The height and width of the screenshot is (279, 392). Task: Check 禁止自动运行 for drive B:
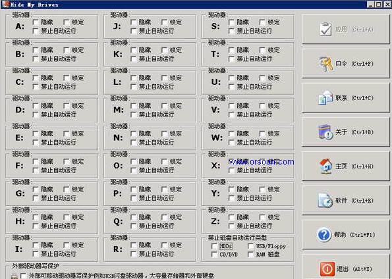click(36, 59)
